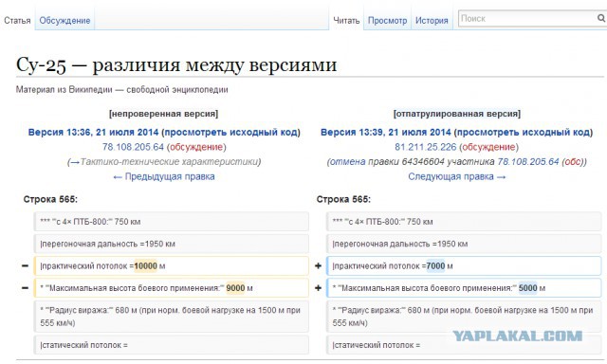Screen dimensions: 607x364
Task: Go to Следующая правка
Action: [x=457, y=176]
